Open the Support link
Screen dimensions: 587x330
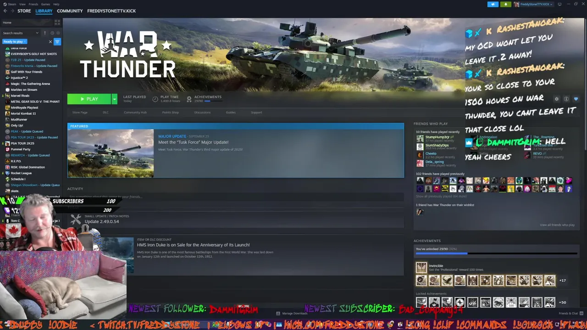(x=256, y=112)
